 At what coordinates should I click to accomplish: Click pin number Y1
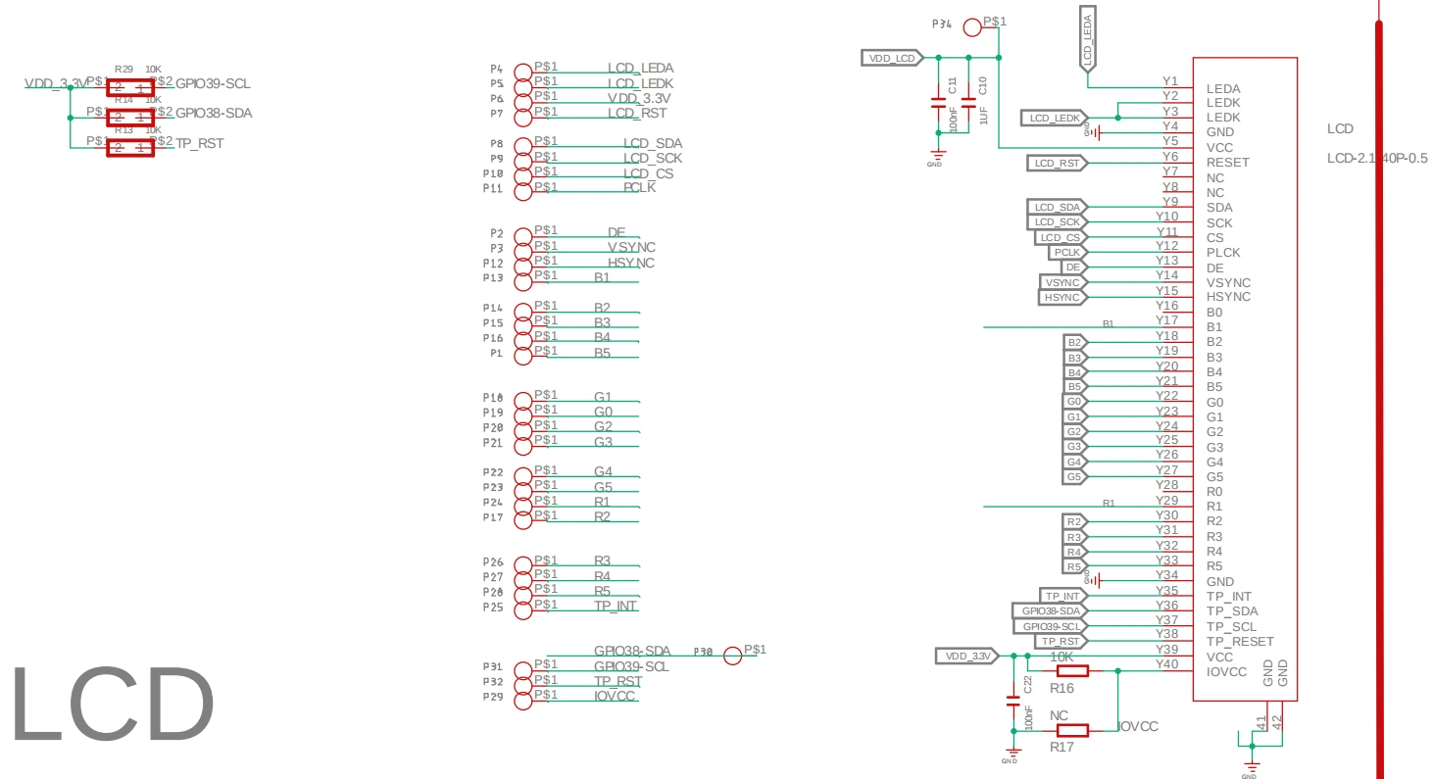1170,81
